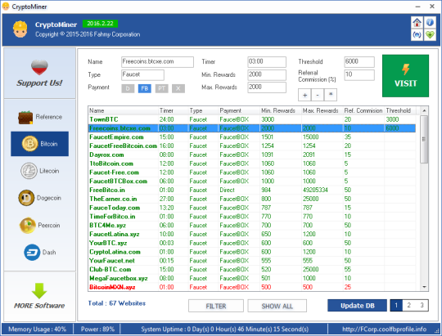The image size is (442, 336).
Task: Select the FaucetFreeBitcoin.com row
Action: tap(252, 146)
